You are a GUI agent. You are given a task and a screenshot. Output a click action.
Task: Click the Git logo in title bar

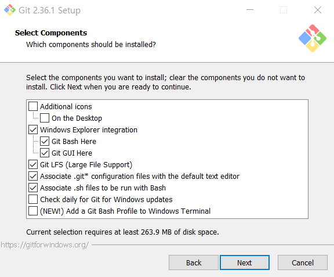tap(10, 10)
